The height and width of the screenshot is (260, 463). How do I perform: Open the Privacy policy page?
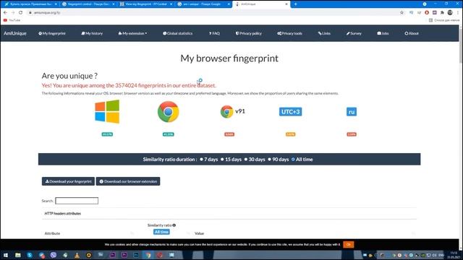pyautogui.click(x=248, y=33)
